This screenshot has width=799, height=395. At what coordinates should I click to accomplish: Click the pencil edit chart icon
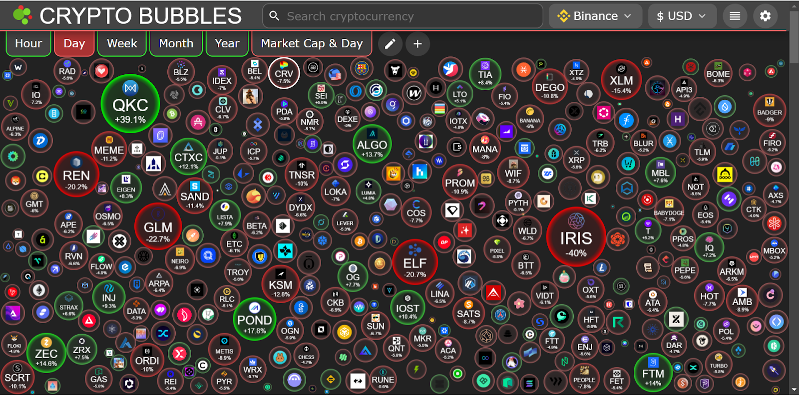click(x=390, y=44)
